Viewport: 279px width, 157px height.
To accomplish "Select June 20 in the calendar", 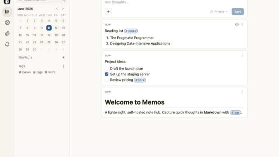I will (63, 35).
